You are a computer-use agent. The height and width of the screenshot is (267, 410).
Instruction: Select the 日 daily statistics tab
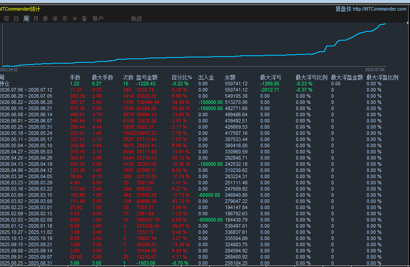(16, 19)
